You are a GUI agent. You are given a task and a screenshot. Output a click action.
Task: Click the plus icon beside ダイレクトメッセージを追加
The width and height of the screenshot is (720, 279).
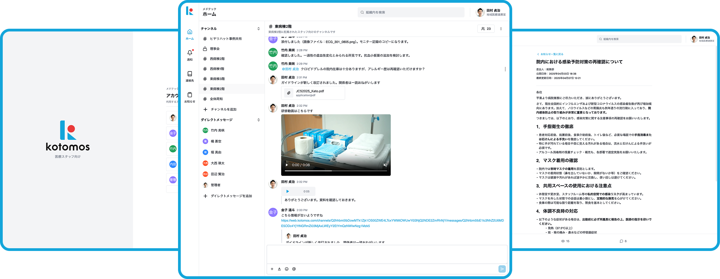pos(205,196)
